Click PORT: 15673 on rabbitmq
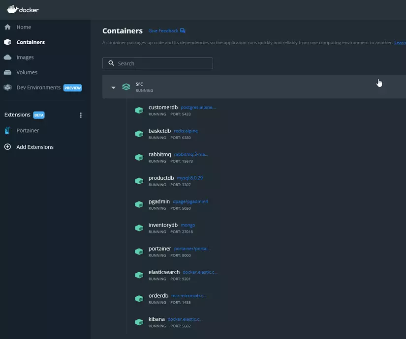Screen dimensions: 406x339 (182, 161)
